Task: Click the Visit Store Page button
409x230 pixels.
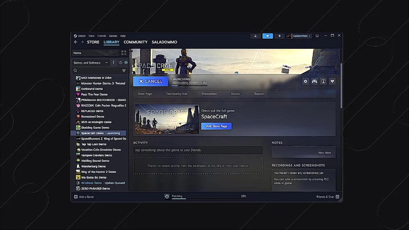Action: 216,126
